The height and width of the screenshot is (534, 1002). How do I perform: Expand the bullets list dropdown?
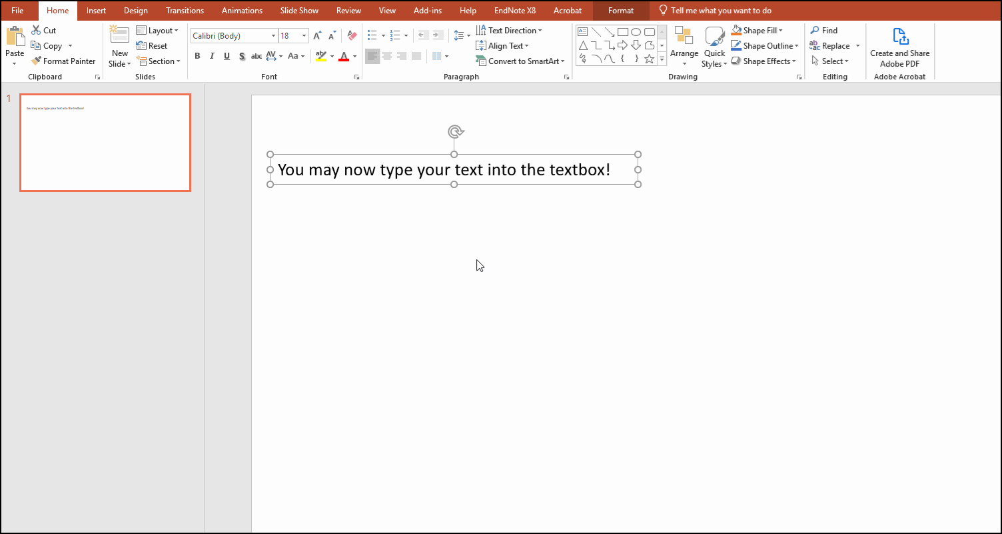coord(383,35)
